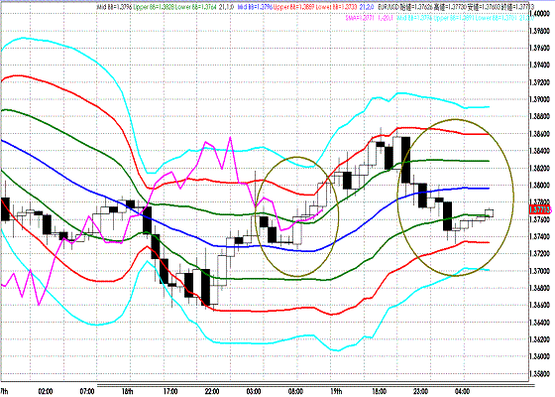Click the 1.39200 price axis label

541,82
